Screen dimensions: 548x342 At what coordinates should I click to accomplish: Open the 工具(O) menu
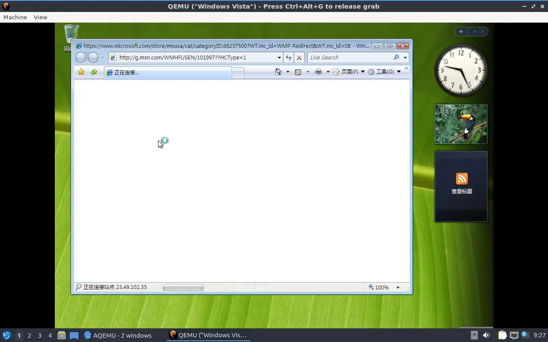tap(384, 72)
